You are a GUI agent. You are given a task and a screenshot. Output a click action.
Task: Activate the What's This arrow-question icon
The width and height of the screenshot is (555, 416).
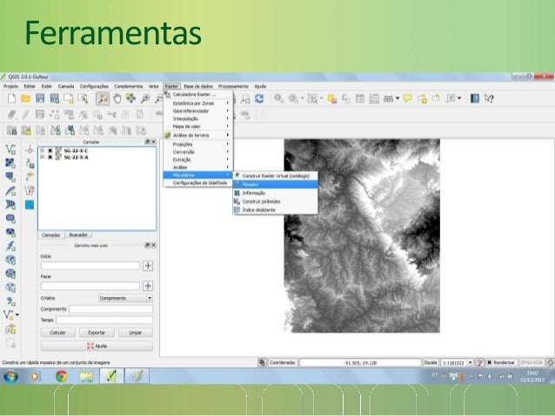click(489, 99)
